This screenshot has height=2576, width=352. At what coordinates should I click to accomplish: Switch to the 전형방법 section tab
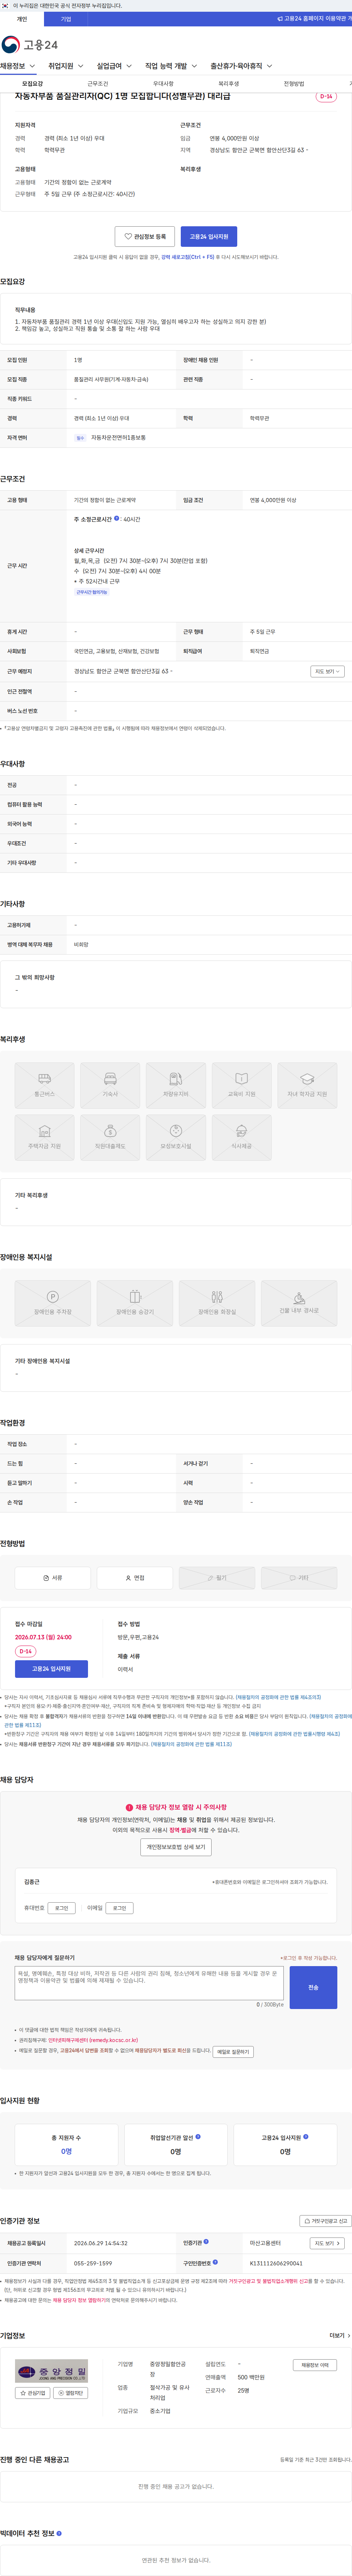point(294,84)
